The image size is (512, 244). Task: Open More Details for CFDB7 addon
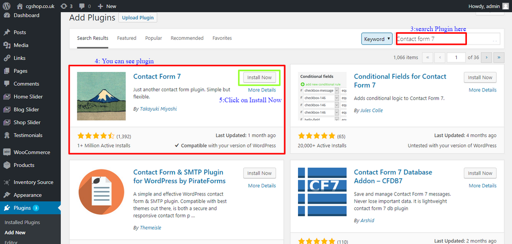[483, 185]
